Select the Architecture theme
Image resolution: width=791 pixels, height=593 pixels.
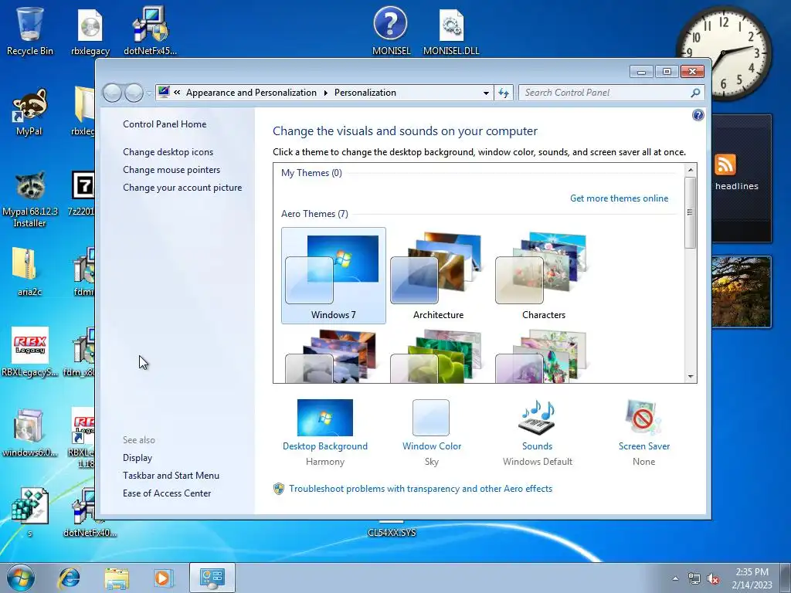(x=439, y=276)
